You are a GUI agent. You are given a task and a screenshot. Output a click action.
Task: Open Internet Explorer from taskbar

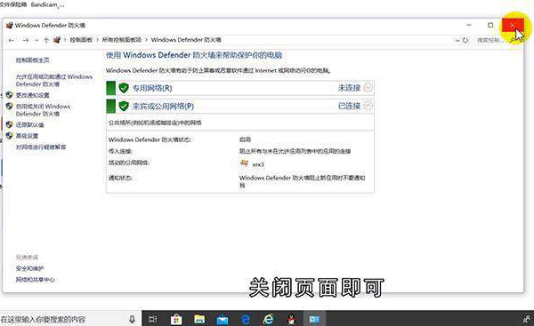click(269, 319)
